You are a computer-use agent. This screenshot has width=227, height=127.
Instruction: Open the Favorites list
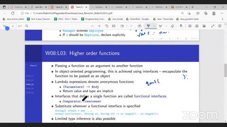(x=198, y=13)
